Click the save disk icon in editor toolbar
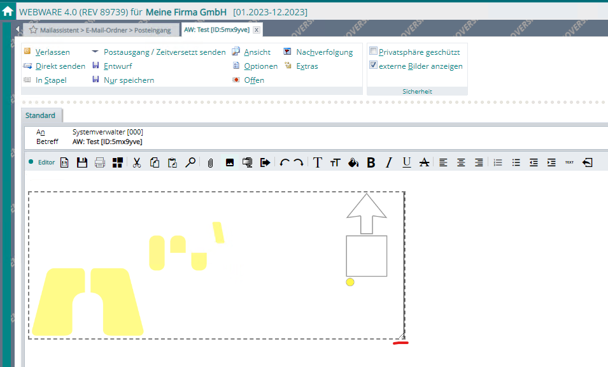This screenshot has width=608, height=367. (82, 162)
